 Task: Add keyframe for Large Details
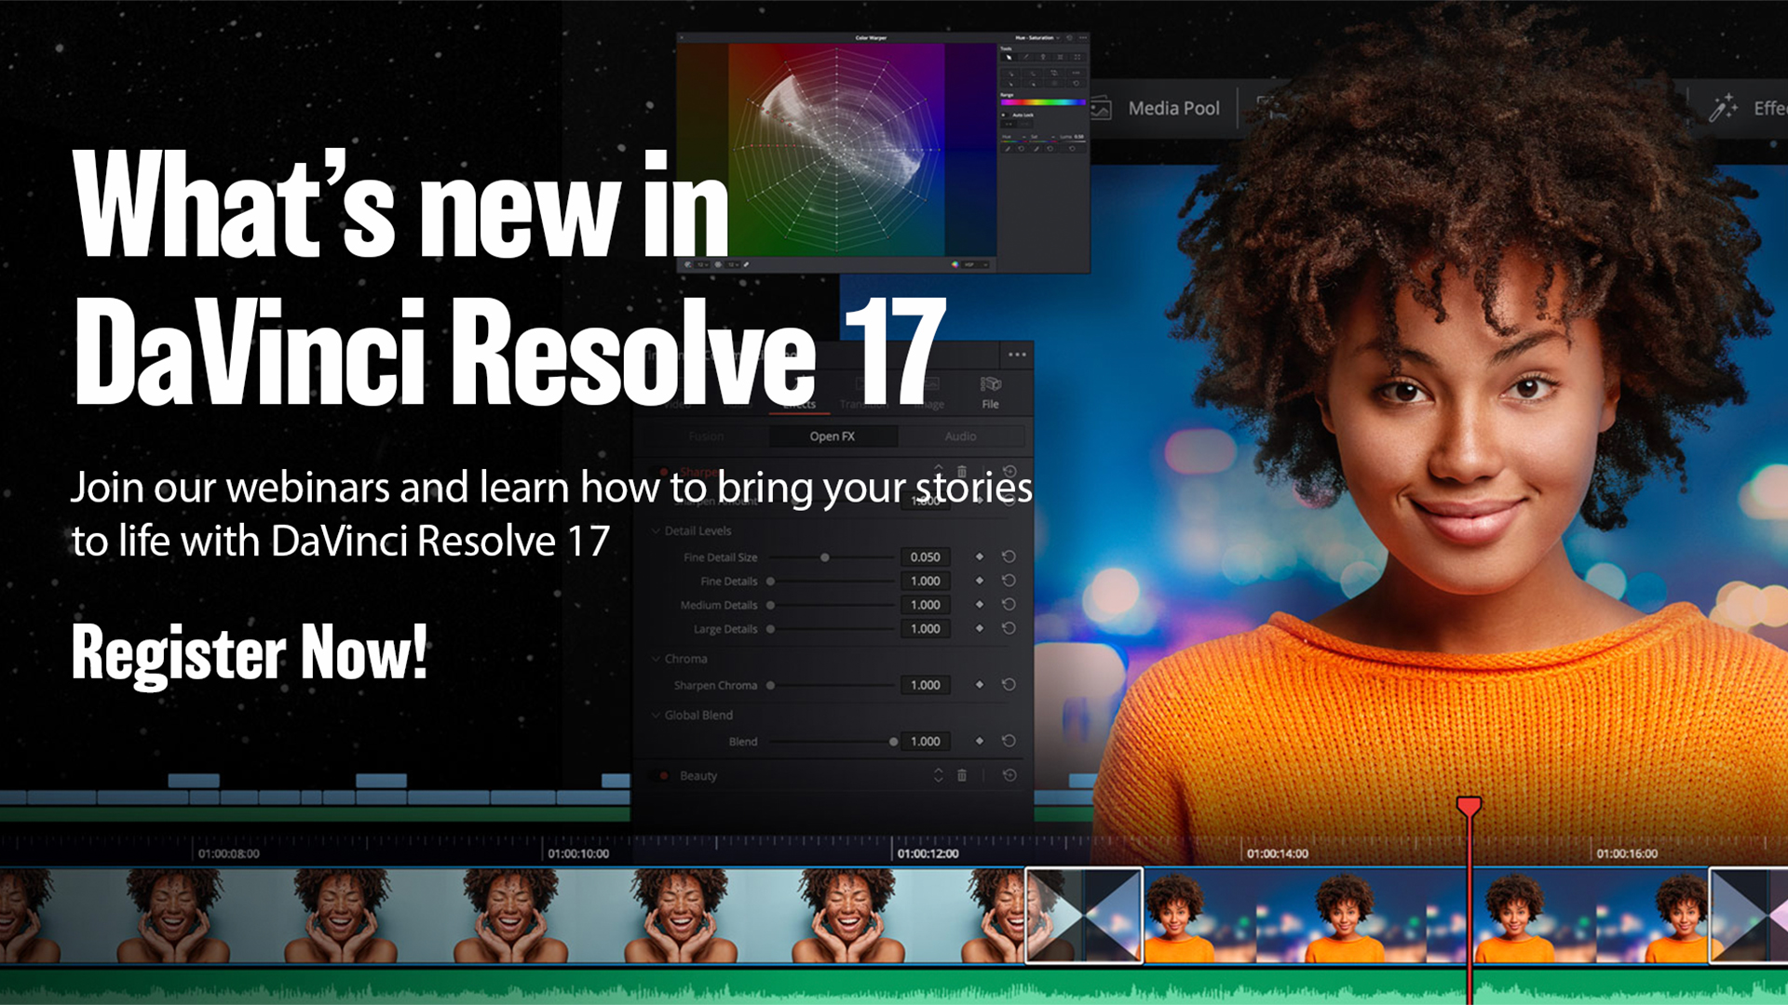pos(979,628)
